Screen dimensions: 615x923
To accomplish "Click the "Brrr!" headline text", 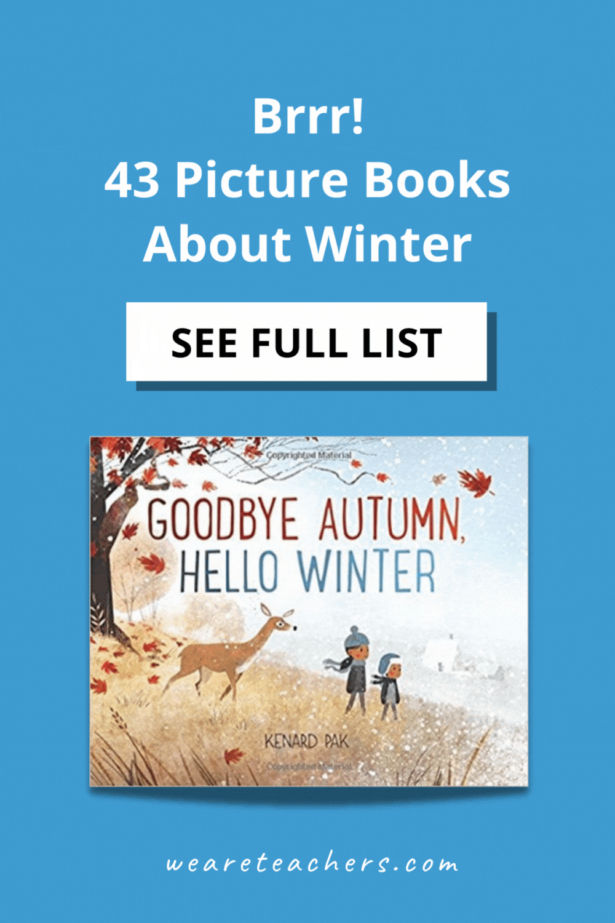I will click(308, 116).
